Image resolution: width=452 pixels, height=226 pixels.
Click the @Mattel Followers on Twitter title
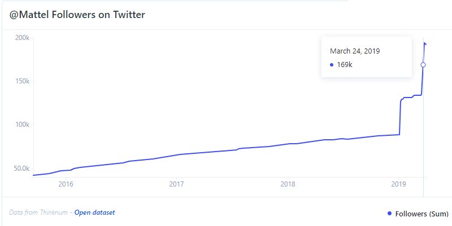[x=77, y=15]
